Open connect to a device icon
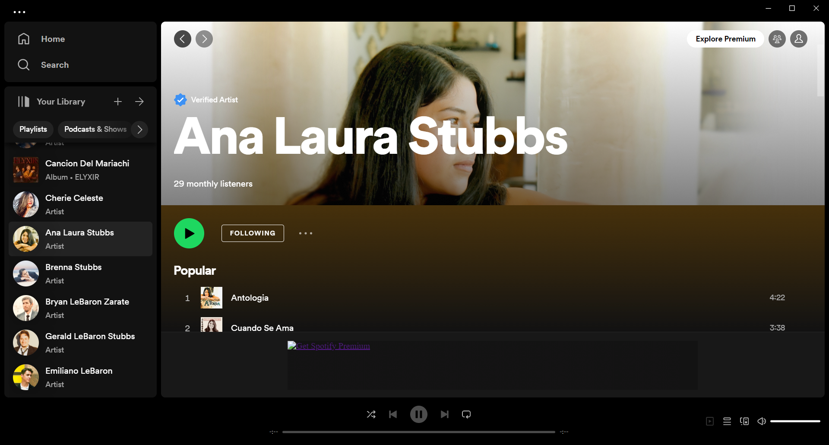 (x=744, y=421)
